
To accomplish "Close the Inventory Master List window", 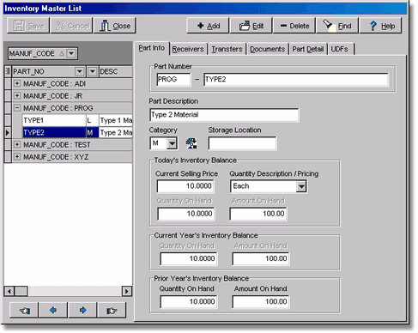I will 115,26.
